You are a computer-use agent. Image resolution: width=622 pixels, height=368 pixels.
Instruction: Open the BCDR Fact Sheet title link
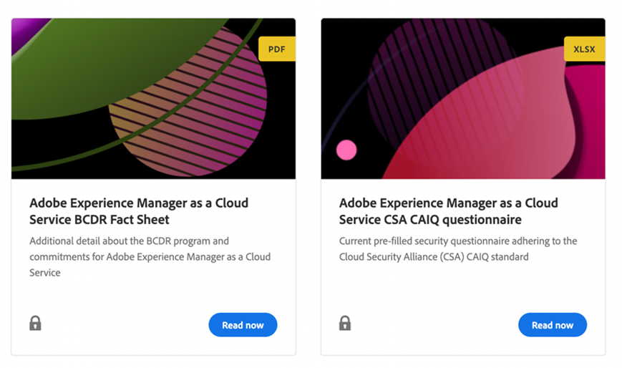coord(139,211)
